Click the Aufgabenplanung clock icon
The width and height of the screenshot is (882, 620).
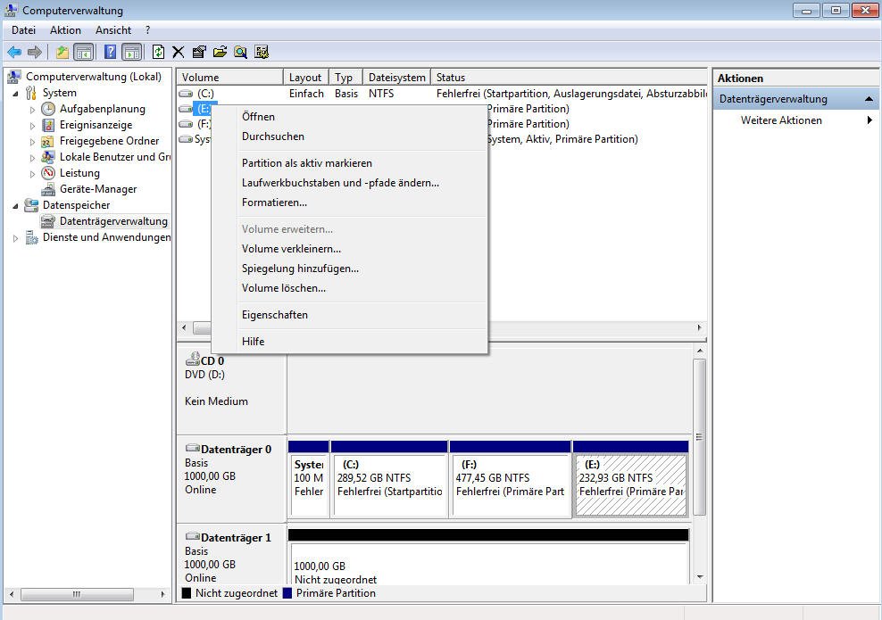tap(48, 109)
